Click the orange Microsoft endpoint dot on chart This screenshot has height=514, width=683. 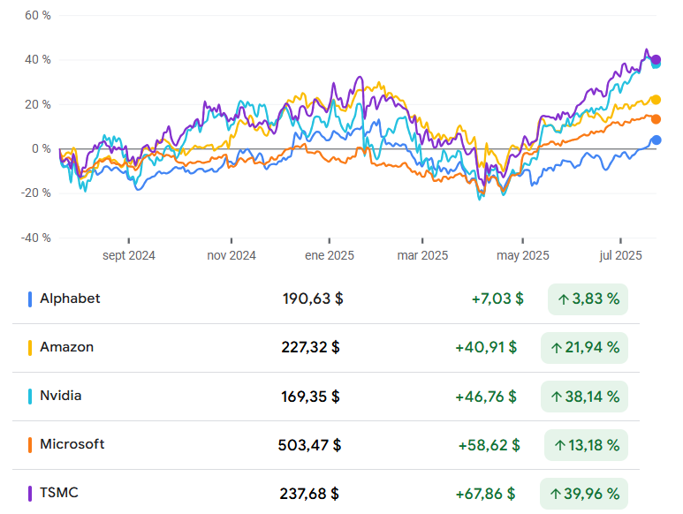click(x=656, y=119)
